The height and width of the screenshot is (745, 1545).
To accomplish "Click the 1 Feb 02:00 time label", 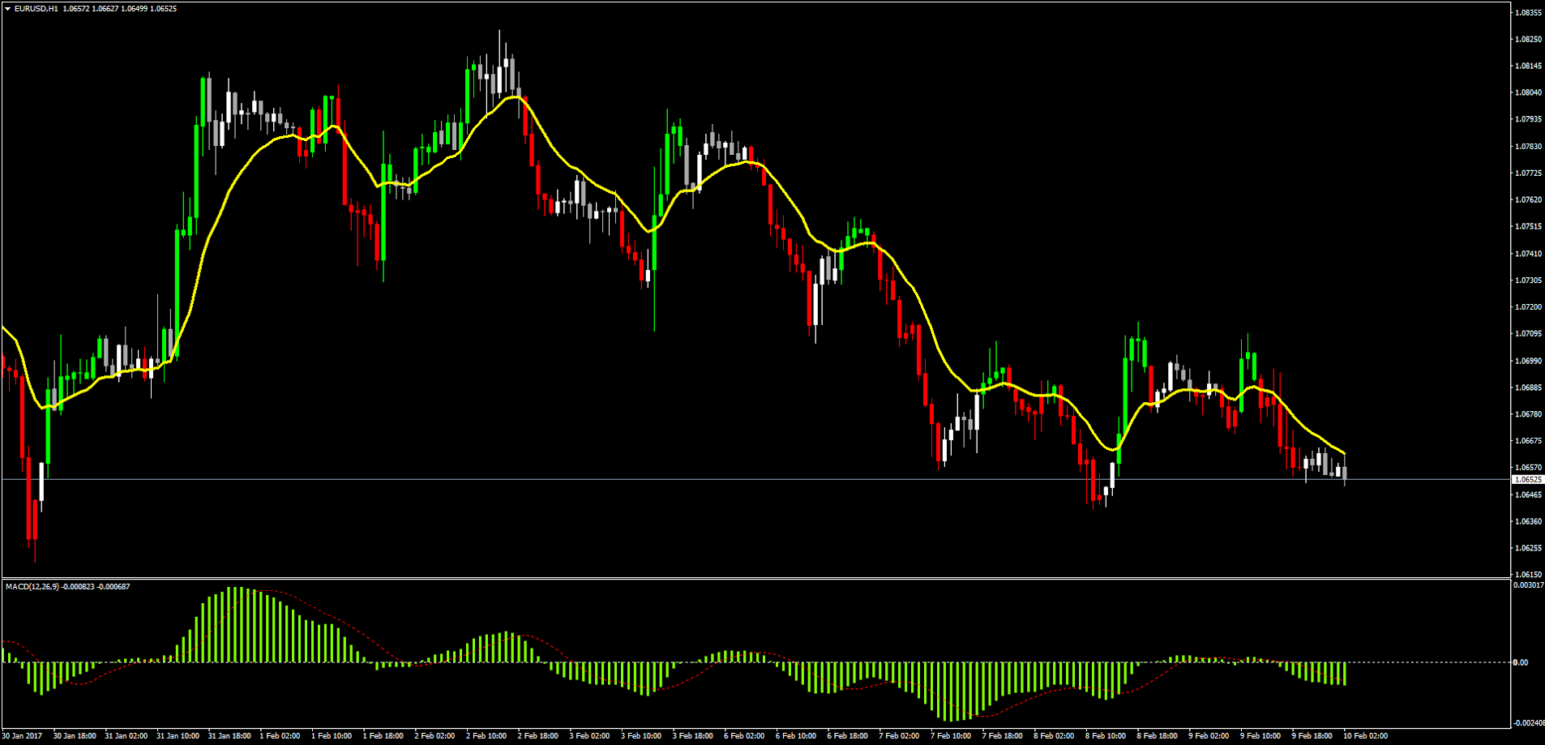I will [280, 736].
